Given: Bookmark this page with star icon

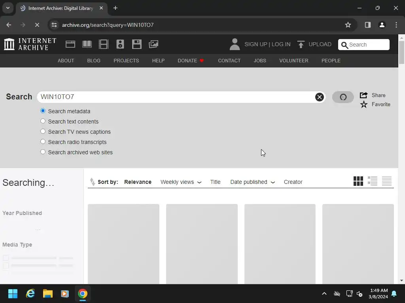Looking at the screenshot, I should point(348,25).
